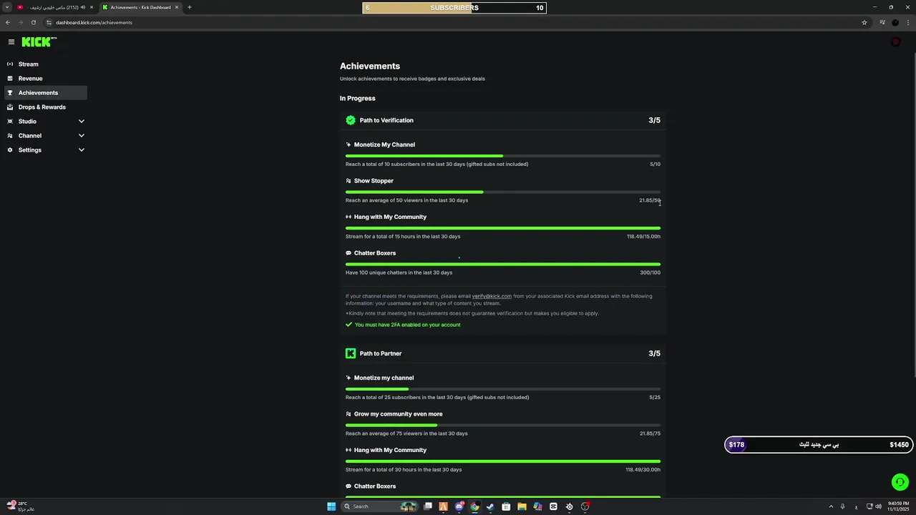
Task: Open Microsoft Store from the taskbar
Action: (506, 506)
